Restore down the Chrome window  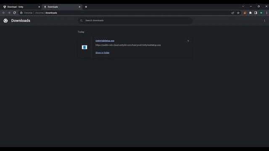[x=258, y=6]
